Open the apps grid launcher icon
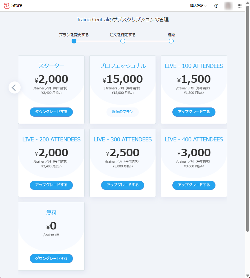250x278 pixels. [240, 6]
